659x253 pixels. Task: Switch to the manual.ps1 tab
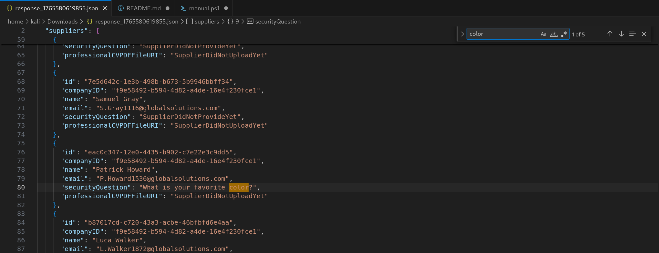click(204, 8)
